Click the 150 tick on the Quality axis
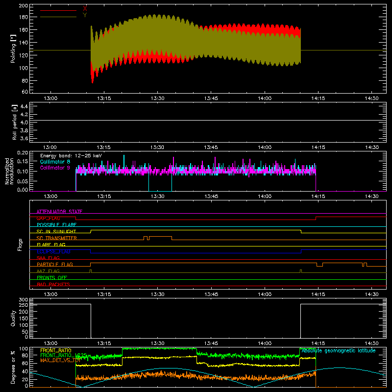392x392 pixels. (24, 318)
